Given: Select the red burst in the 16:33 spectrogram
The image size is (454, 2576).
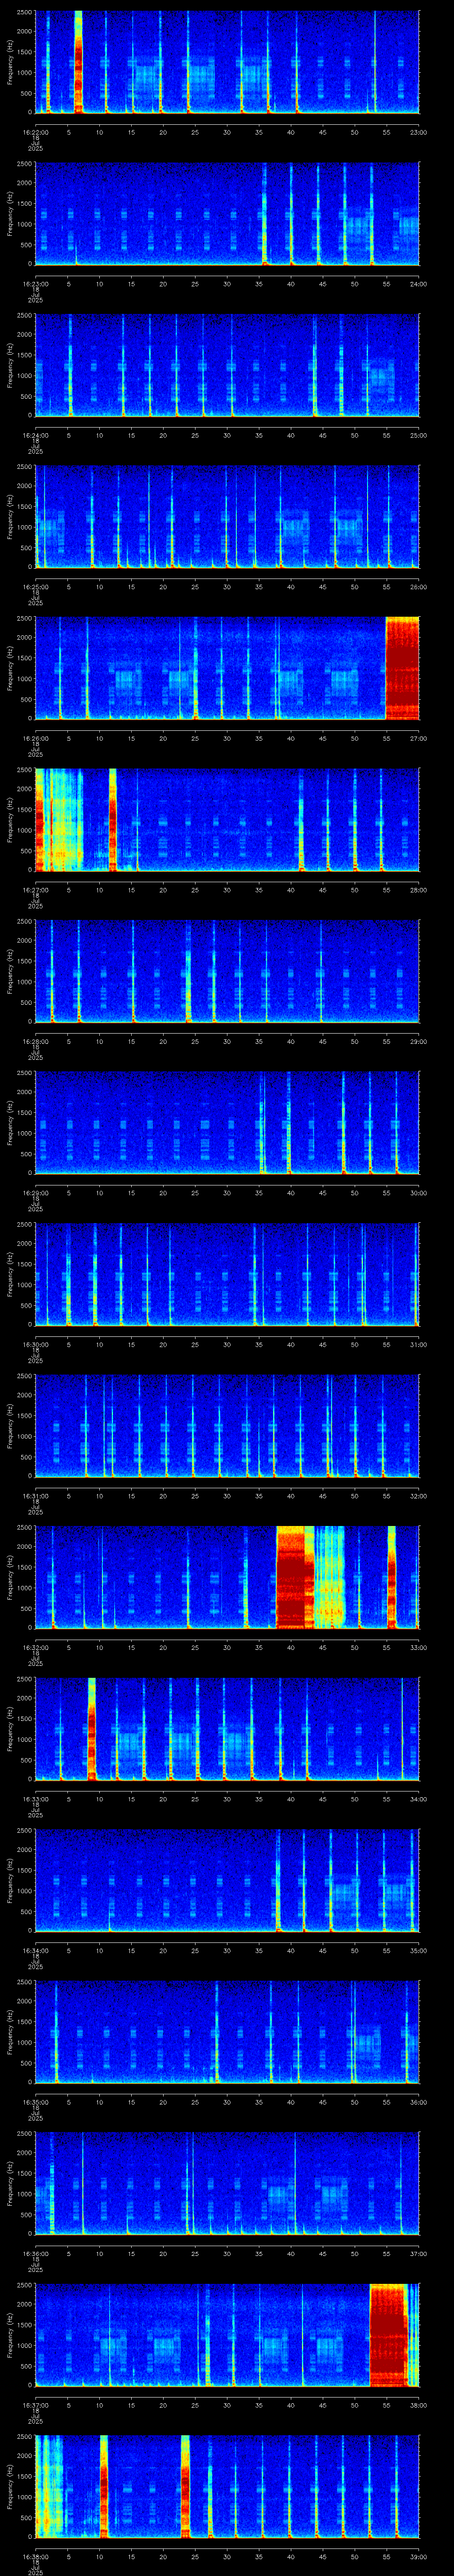Looking at the screenshot, I should (x=92, y=1728).
